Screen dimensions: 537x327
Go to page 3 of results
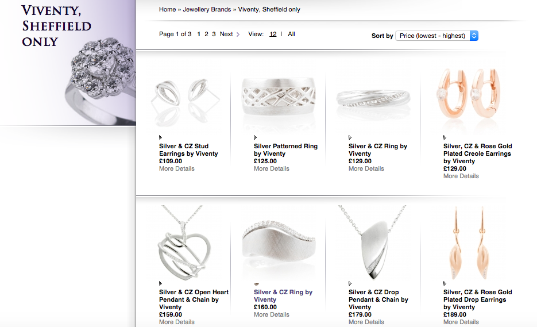pos(214,34)
